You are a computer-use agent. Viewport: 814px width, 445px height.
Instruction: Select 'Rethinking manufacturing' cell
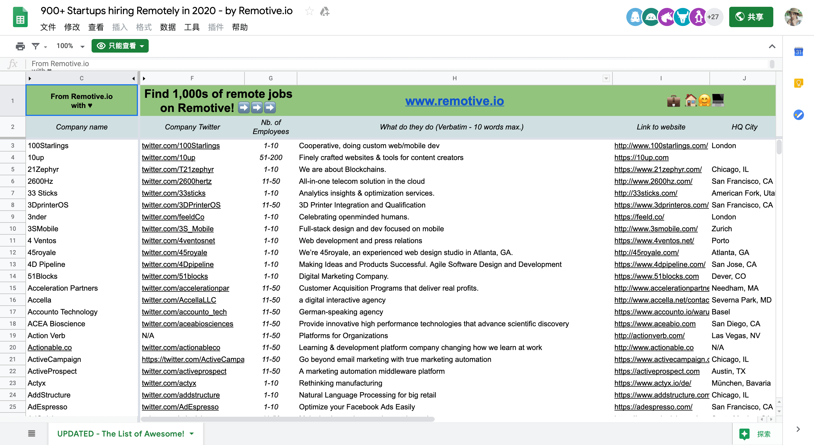coord(454,383)
